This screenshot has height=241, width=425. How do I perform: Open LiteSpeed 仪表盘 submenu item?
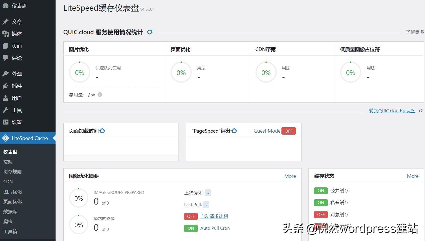tap(10, 152)
